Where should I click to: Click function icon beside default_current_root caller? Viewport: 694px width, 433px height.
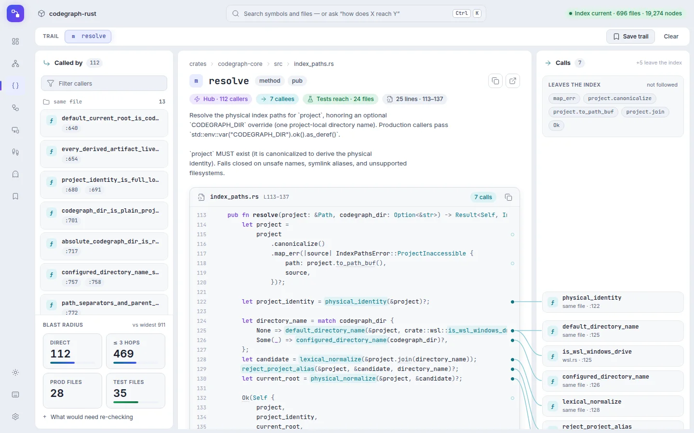click(x=52, y=121)
